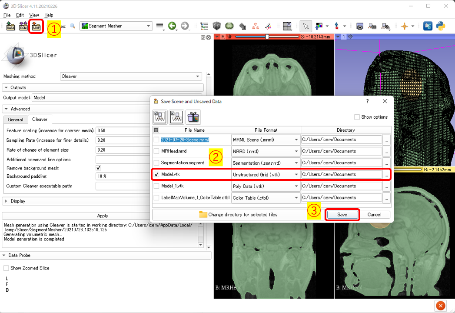Open the Edit menu
This screenshot has height=313, width=455.
point(20,15)
